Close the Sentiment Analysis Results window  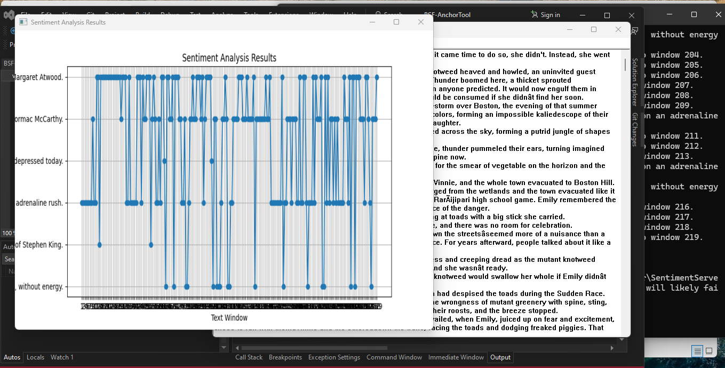tap(421, 22)
